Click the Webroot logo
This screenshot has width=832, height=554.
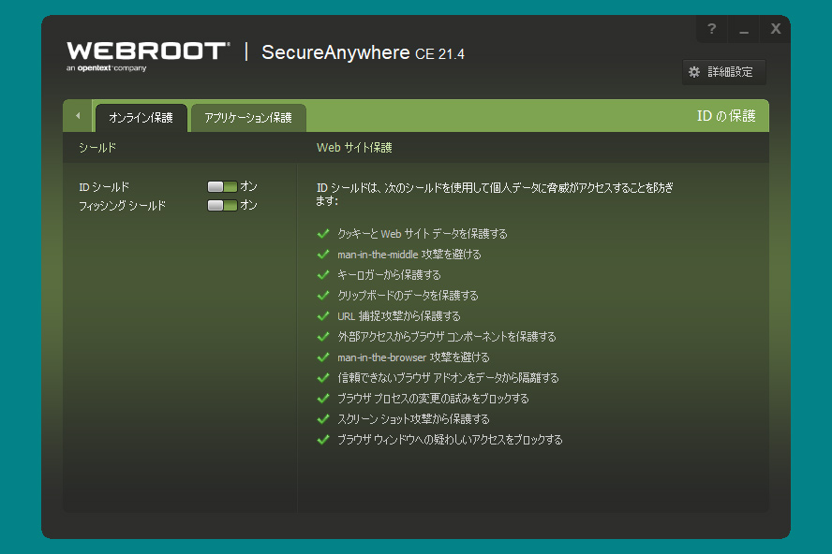(x=147, y=53)
